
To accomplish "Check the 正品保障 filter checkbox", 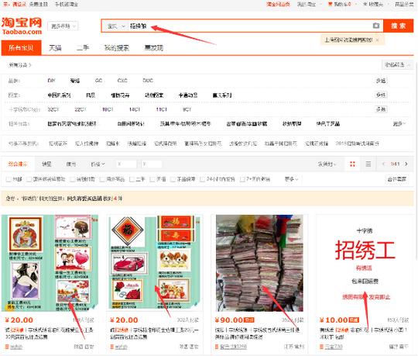I will pos(173,179).
